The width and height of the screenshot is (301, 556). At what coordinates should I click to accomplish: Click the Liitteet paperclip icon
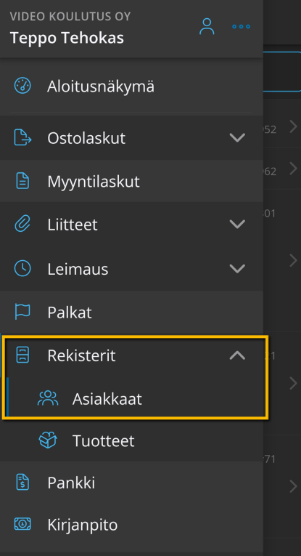point(22,225)
